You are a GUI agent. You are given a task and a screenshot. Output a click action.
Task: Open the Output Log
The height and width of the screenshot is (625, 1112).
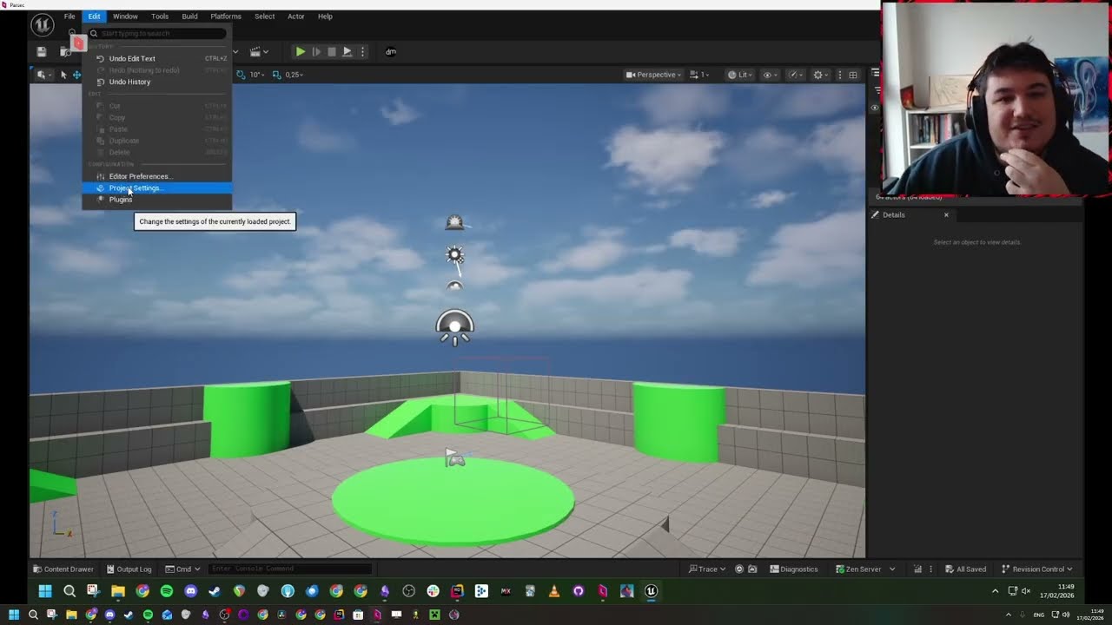tap(129, 569)
